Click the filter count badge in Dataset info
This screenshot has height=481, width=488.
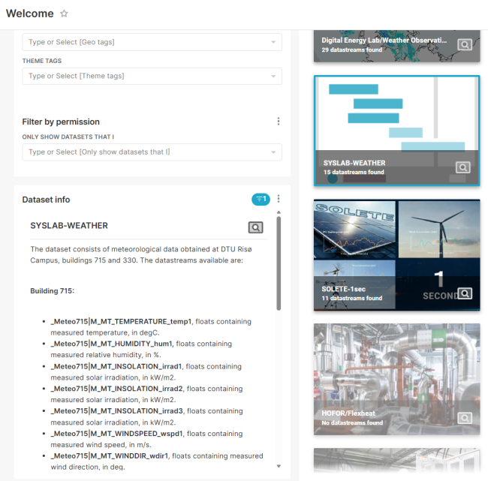click(261, 199)
